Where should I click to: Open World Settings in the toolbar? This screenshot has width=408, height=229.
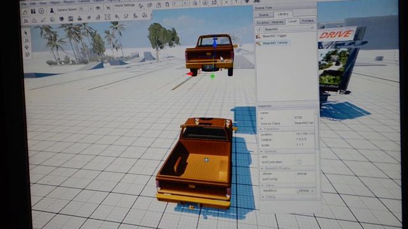coord(125,6)
